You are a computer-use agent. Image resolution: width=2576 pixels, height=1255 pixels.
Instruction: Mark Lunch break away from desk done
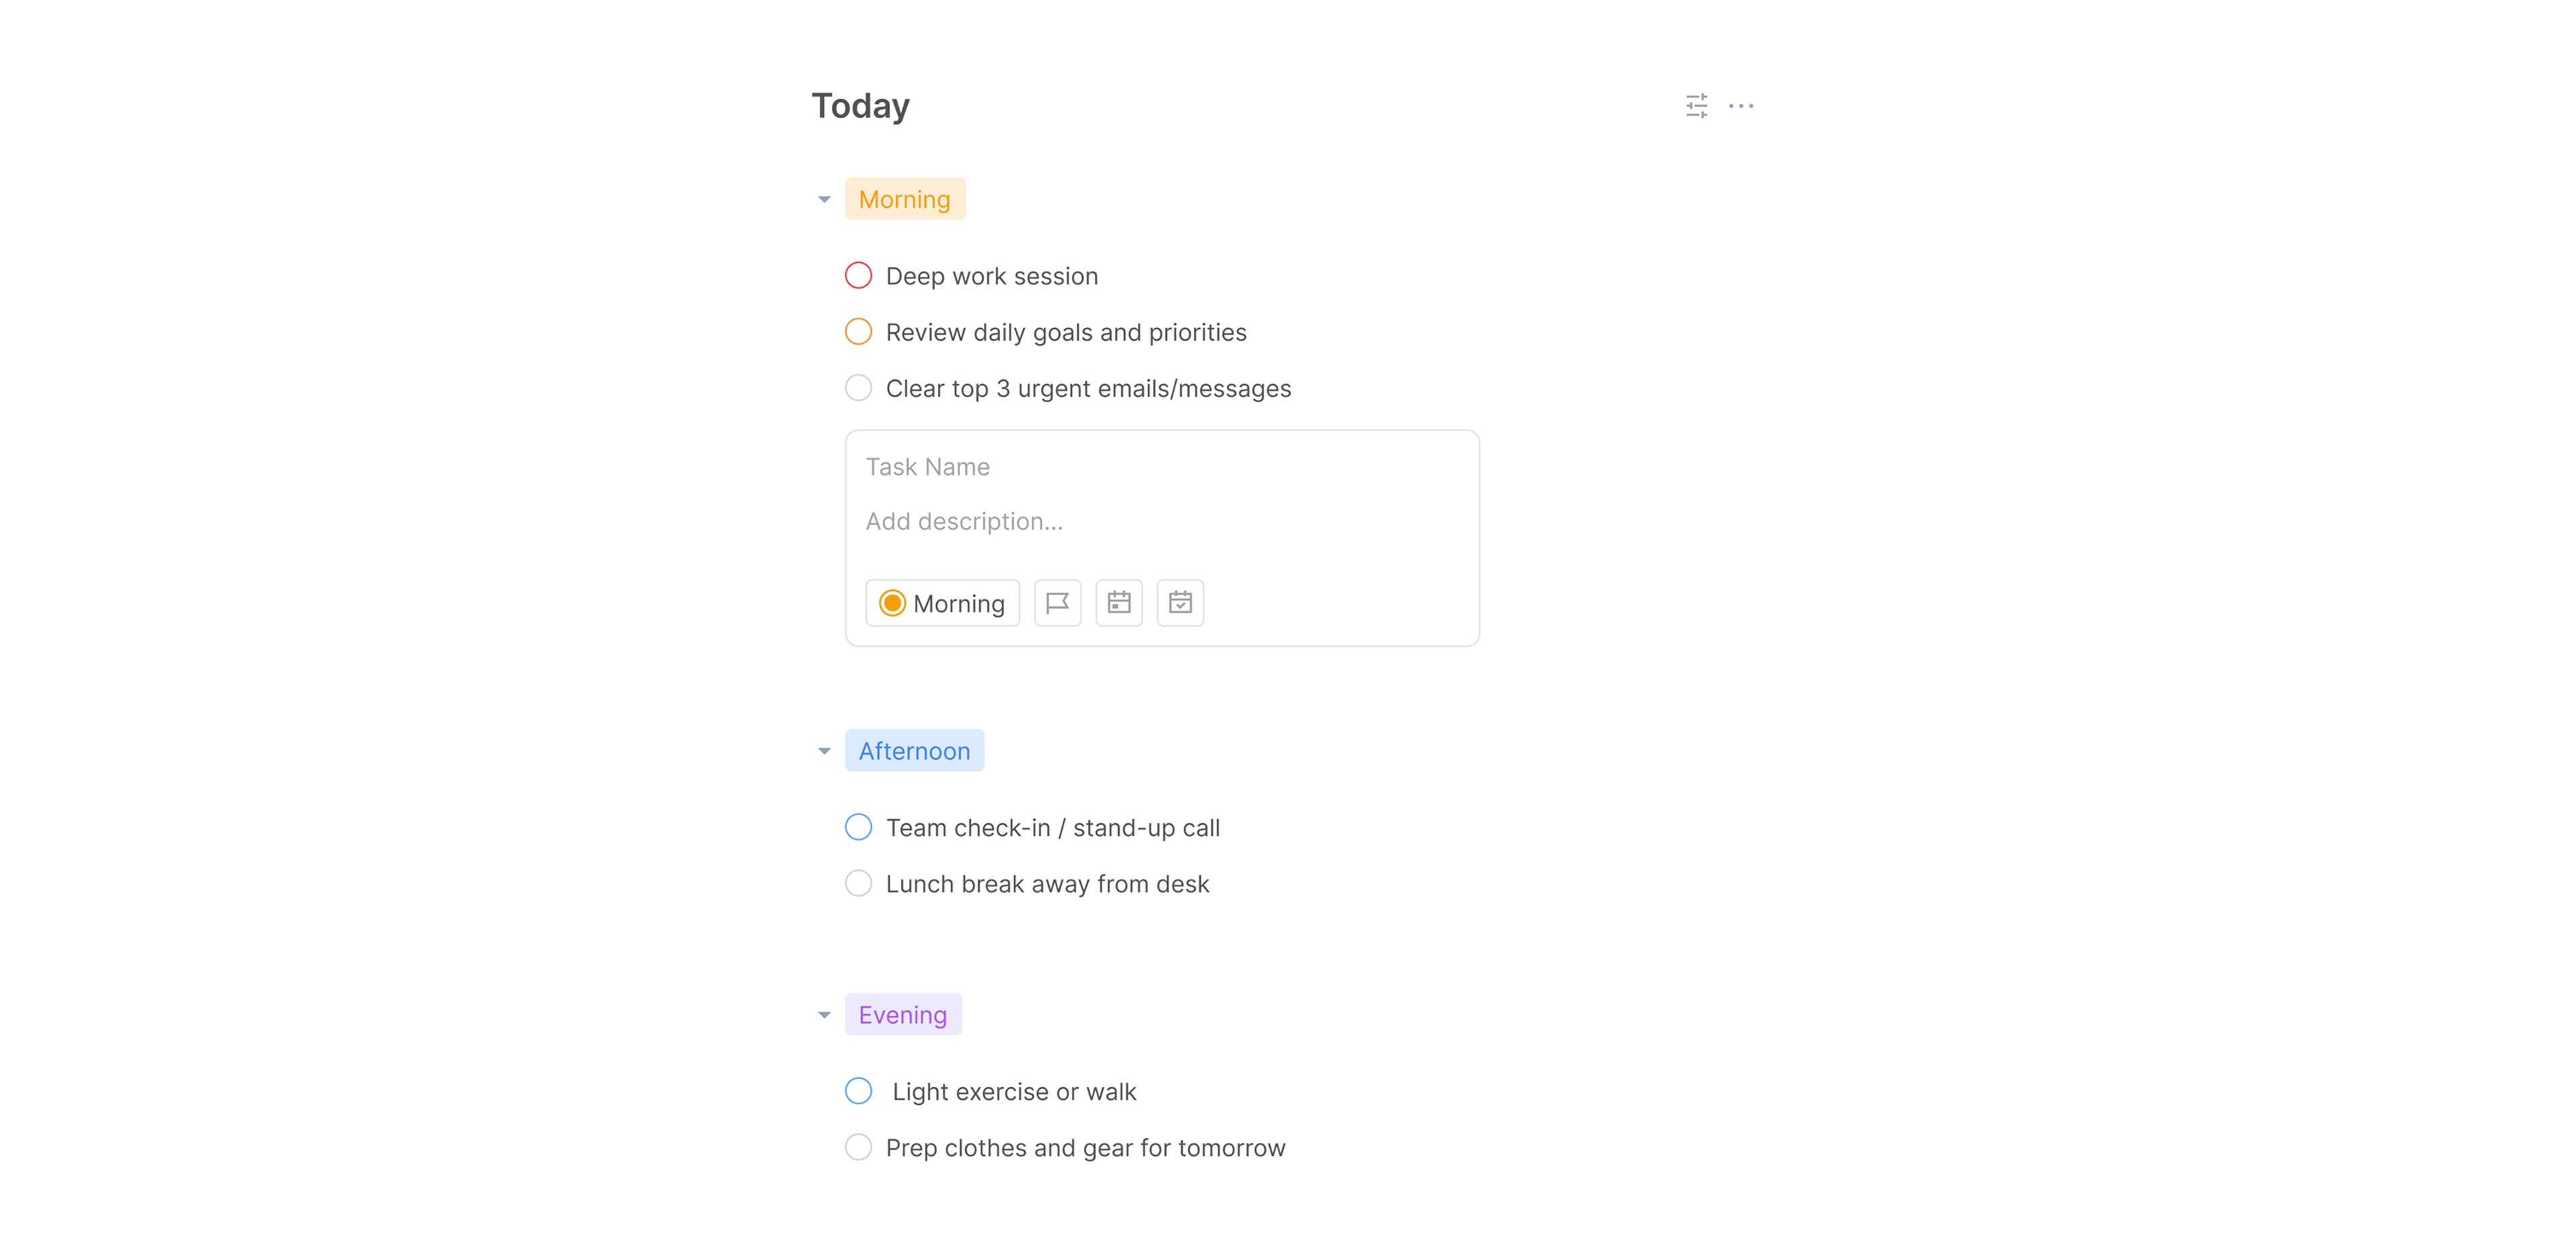[858, 884]
